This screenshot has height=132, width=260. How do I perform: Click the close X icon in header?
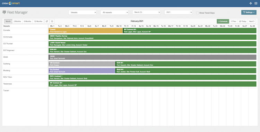(x=256, y=3)
